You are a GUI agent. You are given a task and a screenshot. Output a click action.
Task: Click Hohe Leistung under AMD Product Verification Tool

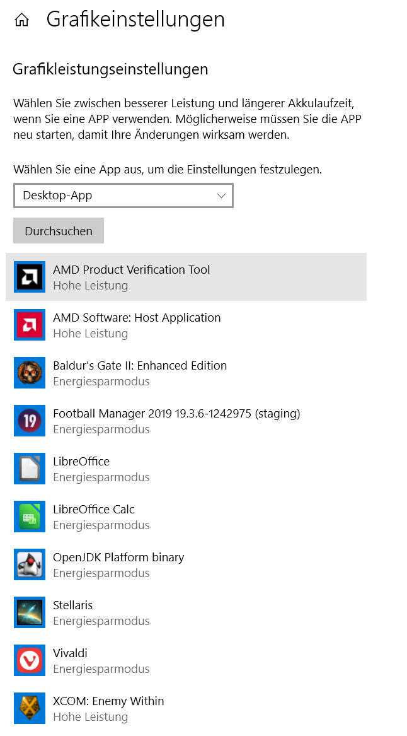pyautogui.click(x=91, y=286)
